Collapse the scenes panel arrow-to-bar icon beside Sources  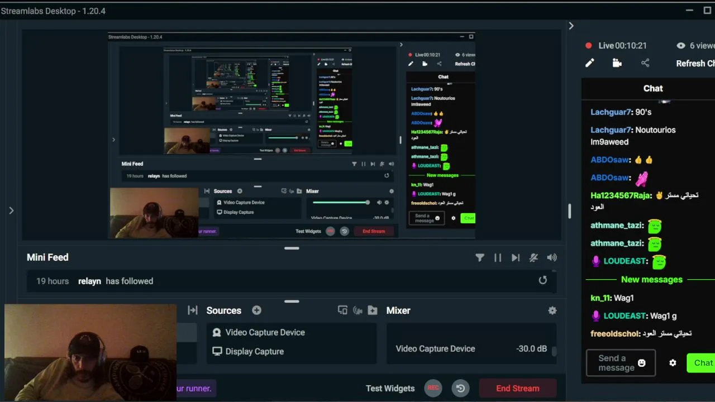193,310
